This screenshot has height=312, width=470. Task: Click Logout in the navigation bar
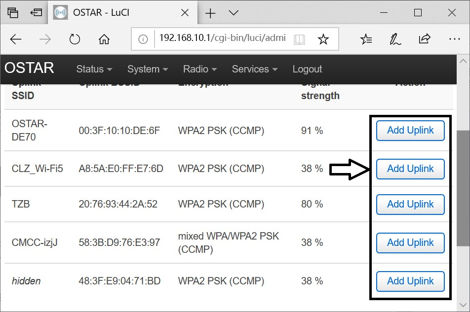click(x=307, y=69)
